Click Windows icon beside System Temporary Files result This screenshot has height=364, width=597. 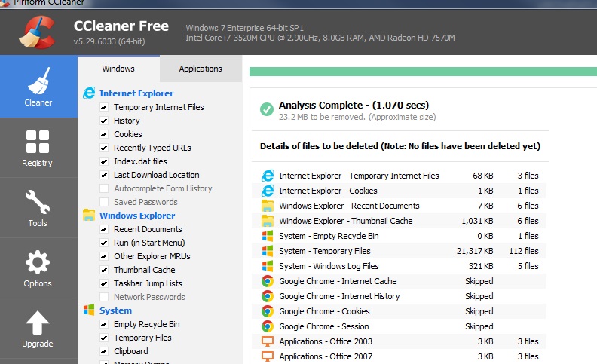pos(268,251)
